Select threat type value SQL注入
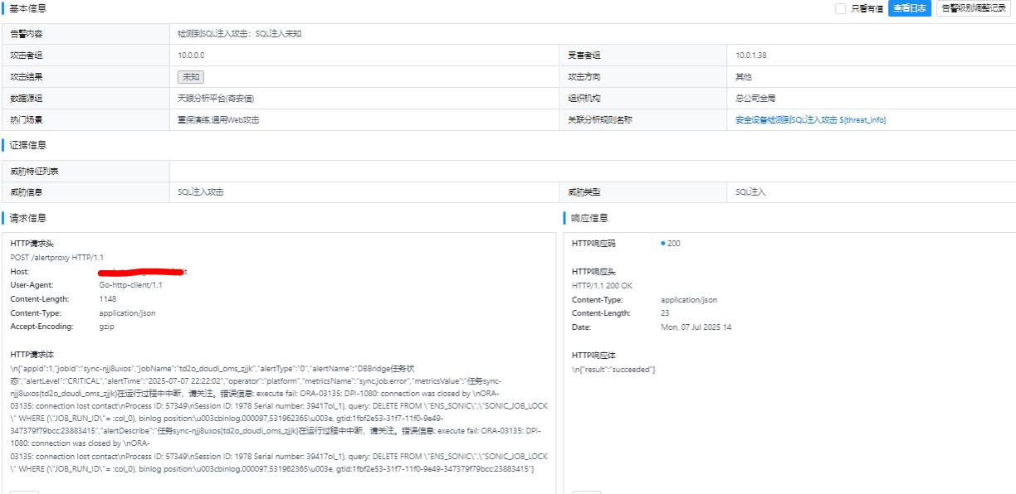 (x=750, y=192)
